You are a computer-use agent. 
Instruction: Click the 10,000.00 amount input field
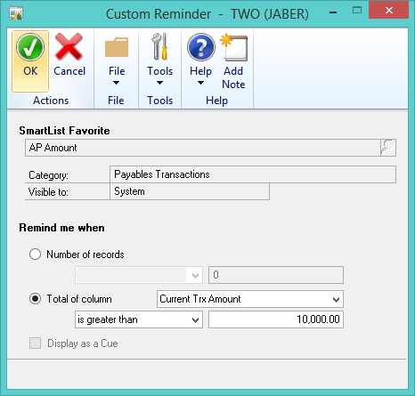point(276,319)
